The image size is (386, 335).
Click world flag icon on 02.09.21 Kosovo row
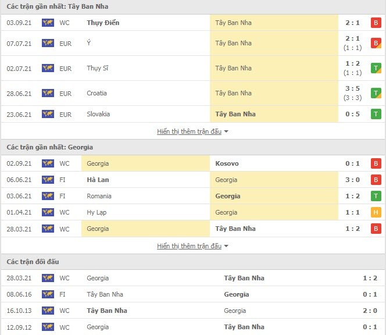point(48,163)
